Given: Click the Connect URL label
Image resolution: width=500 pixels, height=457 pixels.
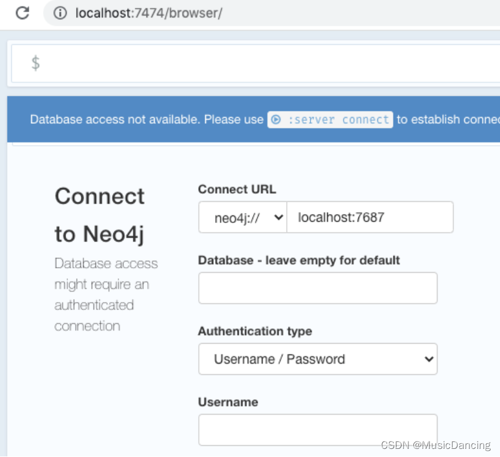Looking at the screenshot, I should (237, 189).
